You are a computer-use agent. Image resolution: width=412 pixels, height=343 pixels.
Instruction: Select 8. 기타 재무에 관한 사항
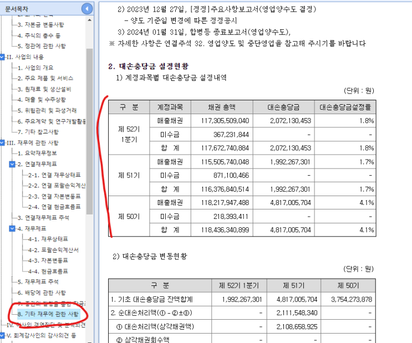tap(49, 314)
